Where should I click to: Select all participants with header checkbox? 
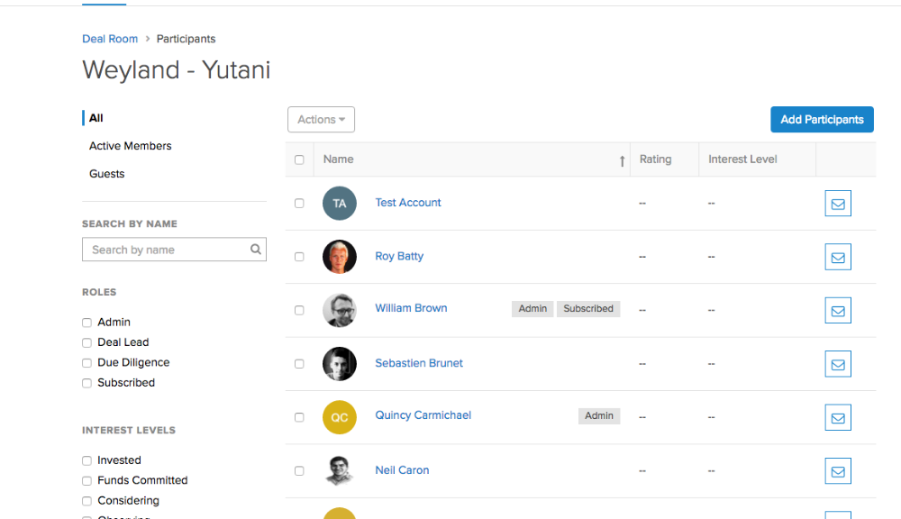point(299,159)
